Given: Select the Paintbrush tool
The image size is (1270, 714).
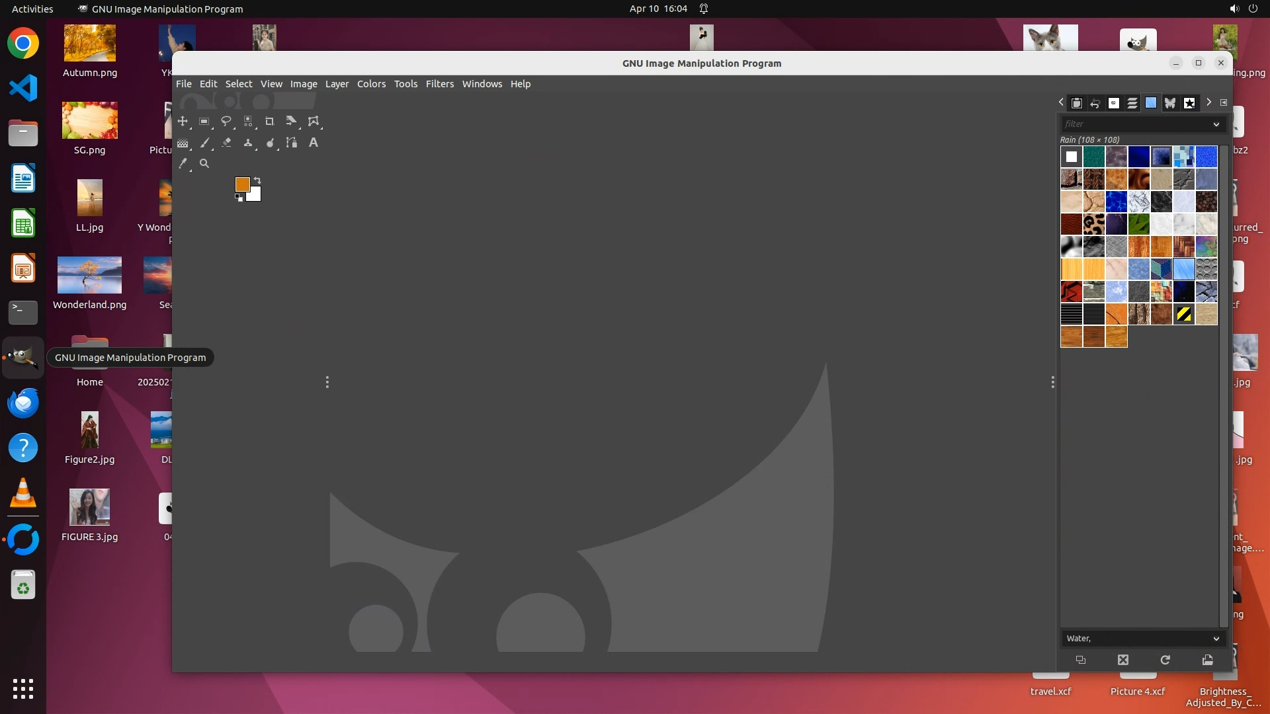Looking at the screenshot, I should point(205,143).
